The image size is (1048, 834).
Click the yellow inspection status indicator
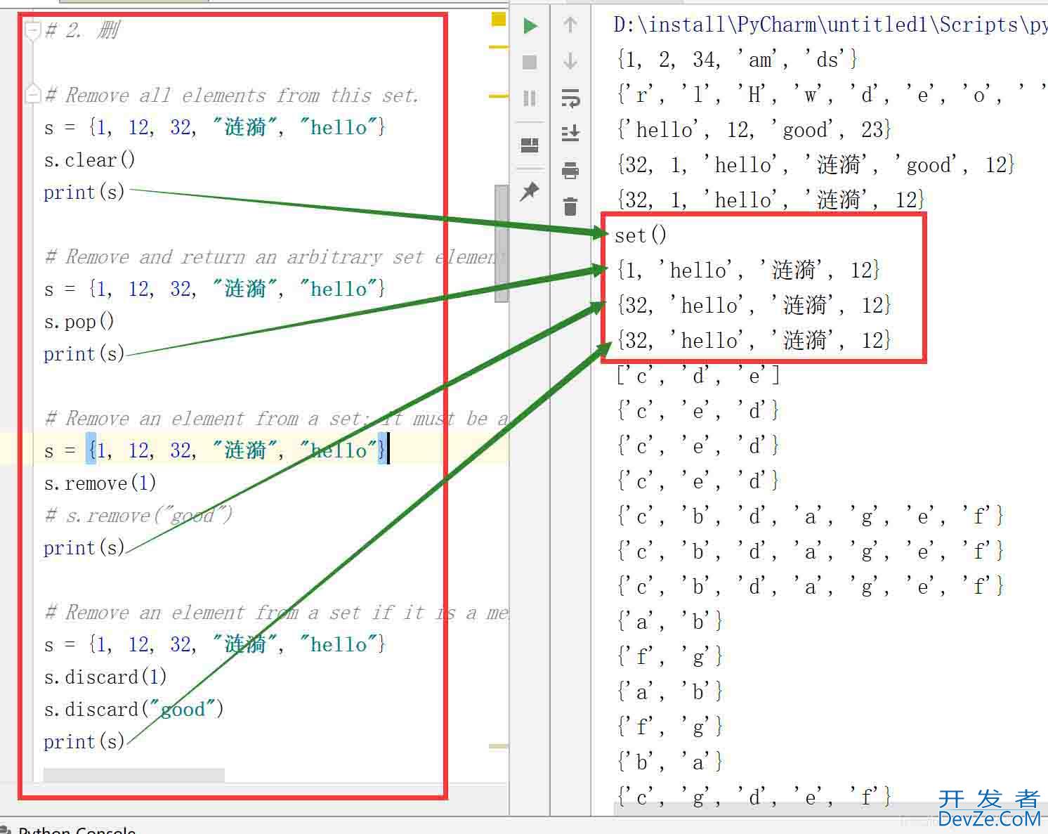tap(499, 19)
